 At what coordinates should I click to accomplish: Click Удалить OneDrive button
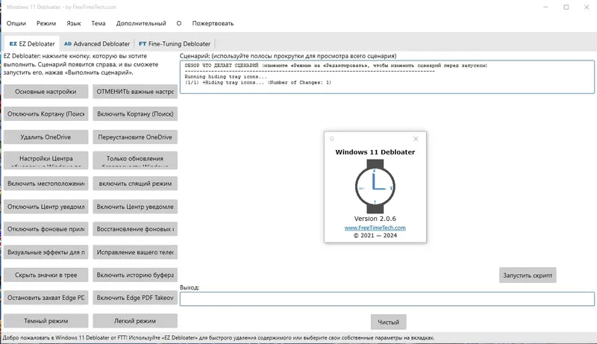coord(46,137)
